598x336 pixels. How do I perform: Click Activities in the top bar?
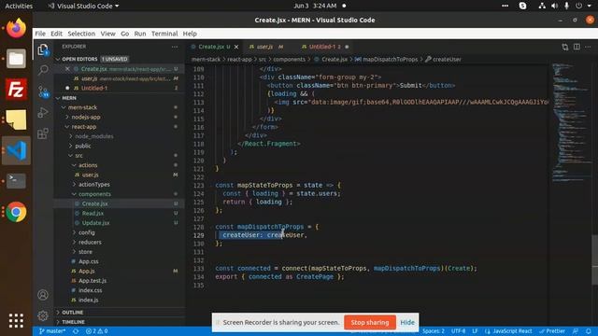pyautogui.click(x=19, y=6)
